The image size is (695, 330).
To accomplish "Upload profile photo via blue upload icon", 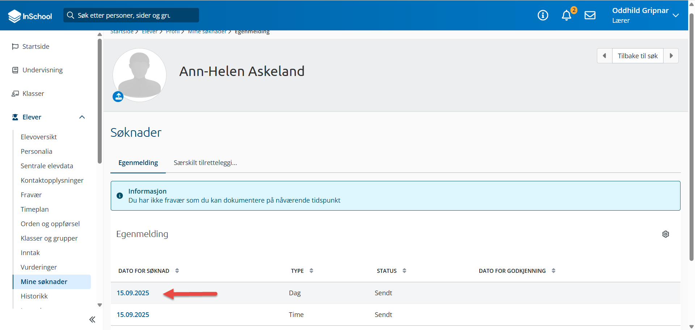I will [x=118, y=97].
